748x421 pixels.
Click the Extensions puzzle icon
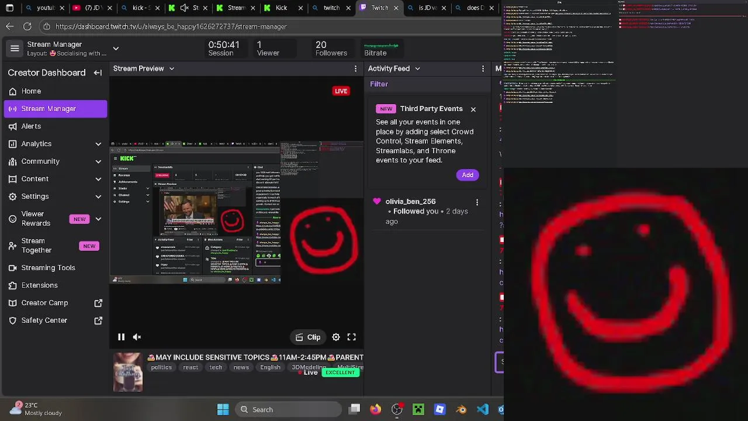(13, 285)
